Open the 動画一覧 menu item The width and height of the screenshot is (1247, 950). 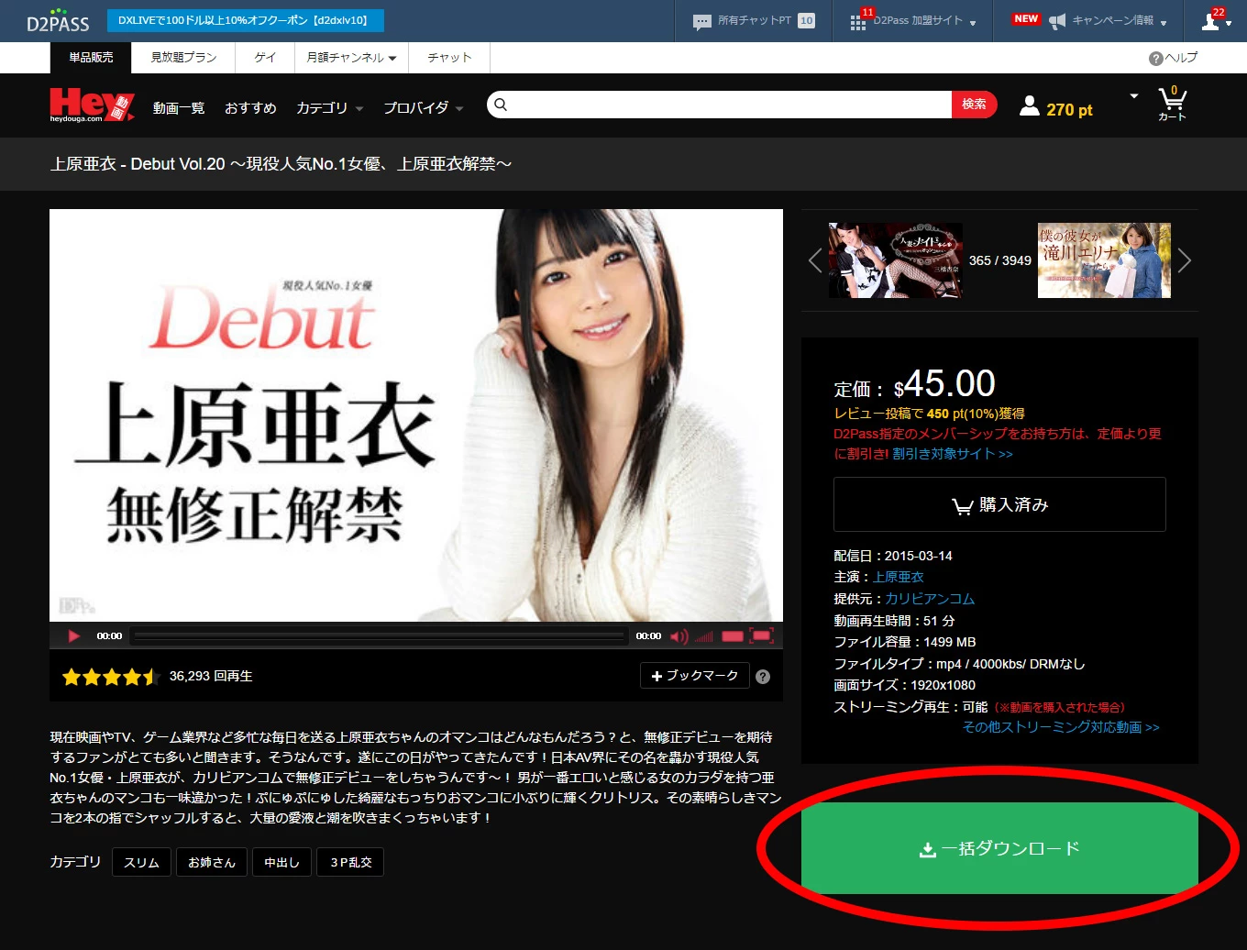[179, 108]
